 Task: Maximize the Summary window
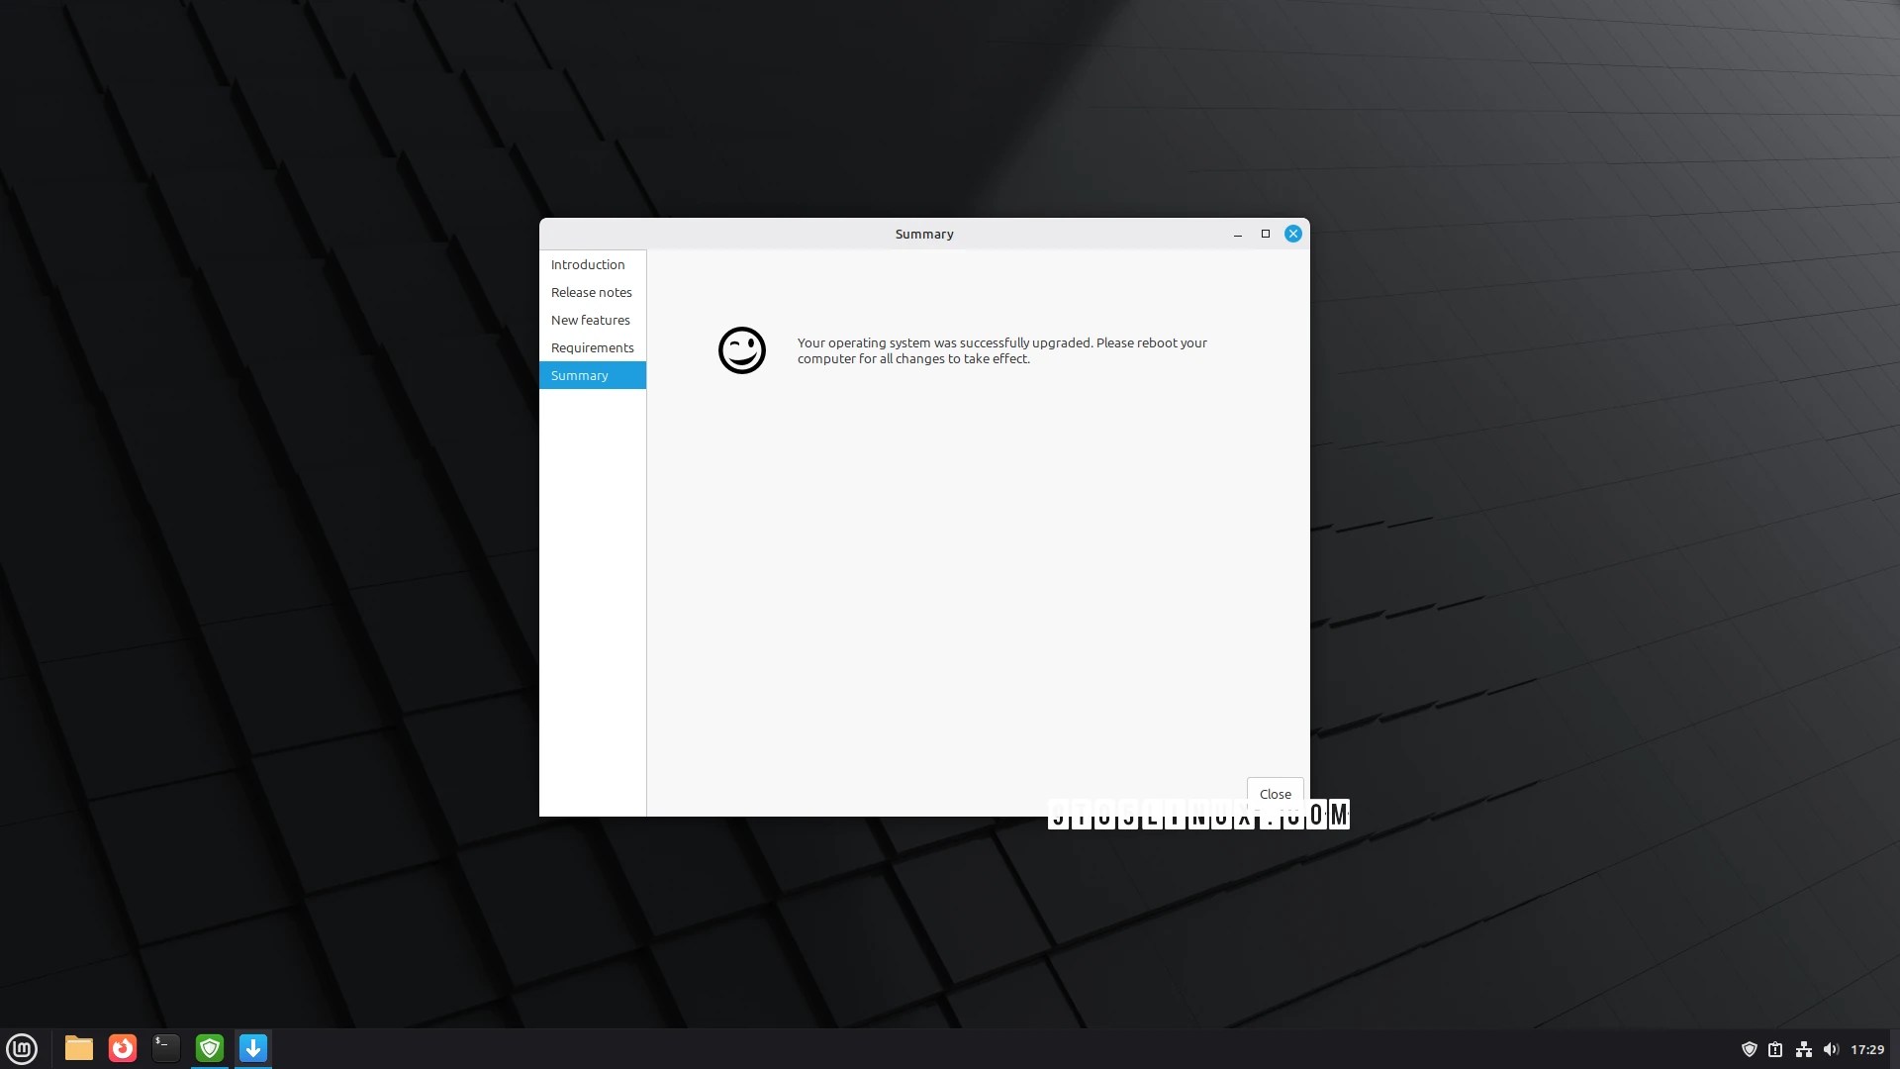click(x=1265, y=234)
